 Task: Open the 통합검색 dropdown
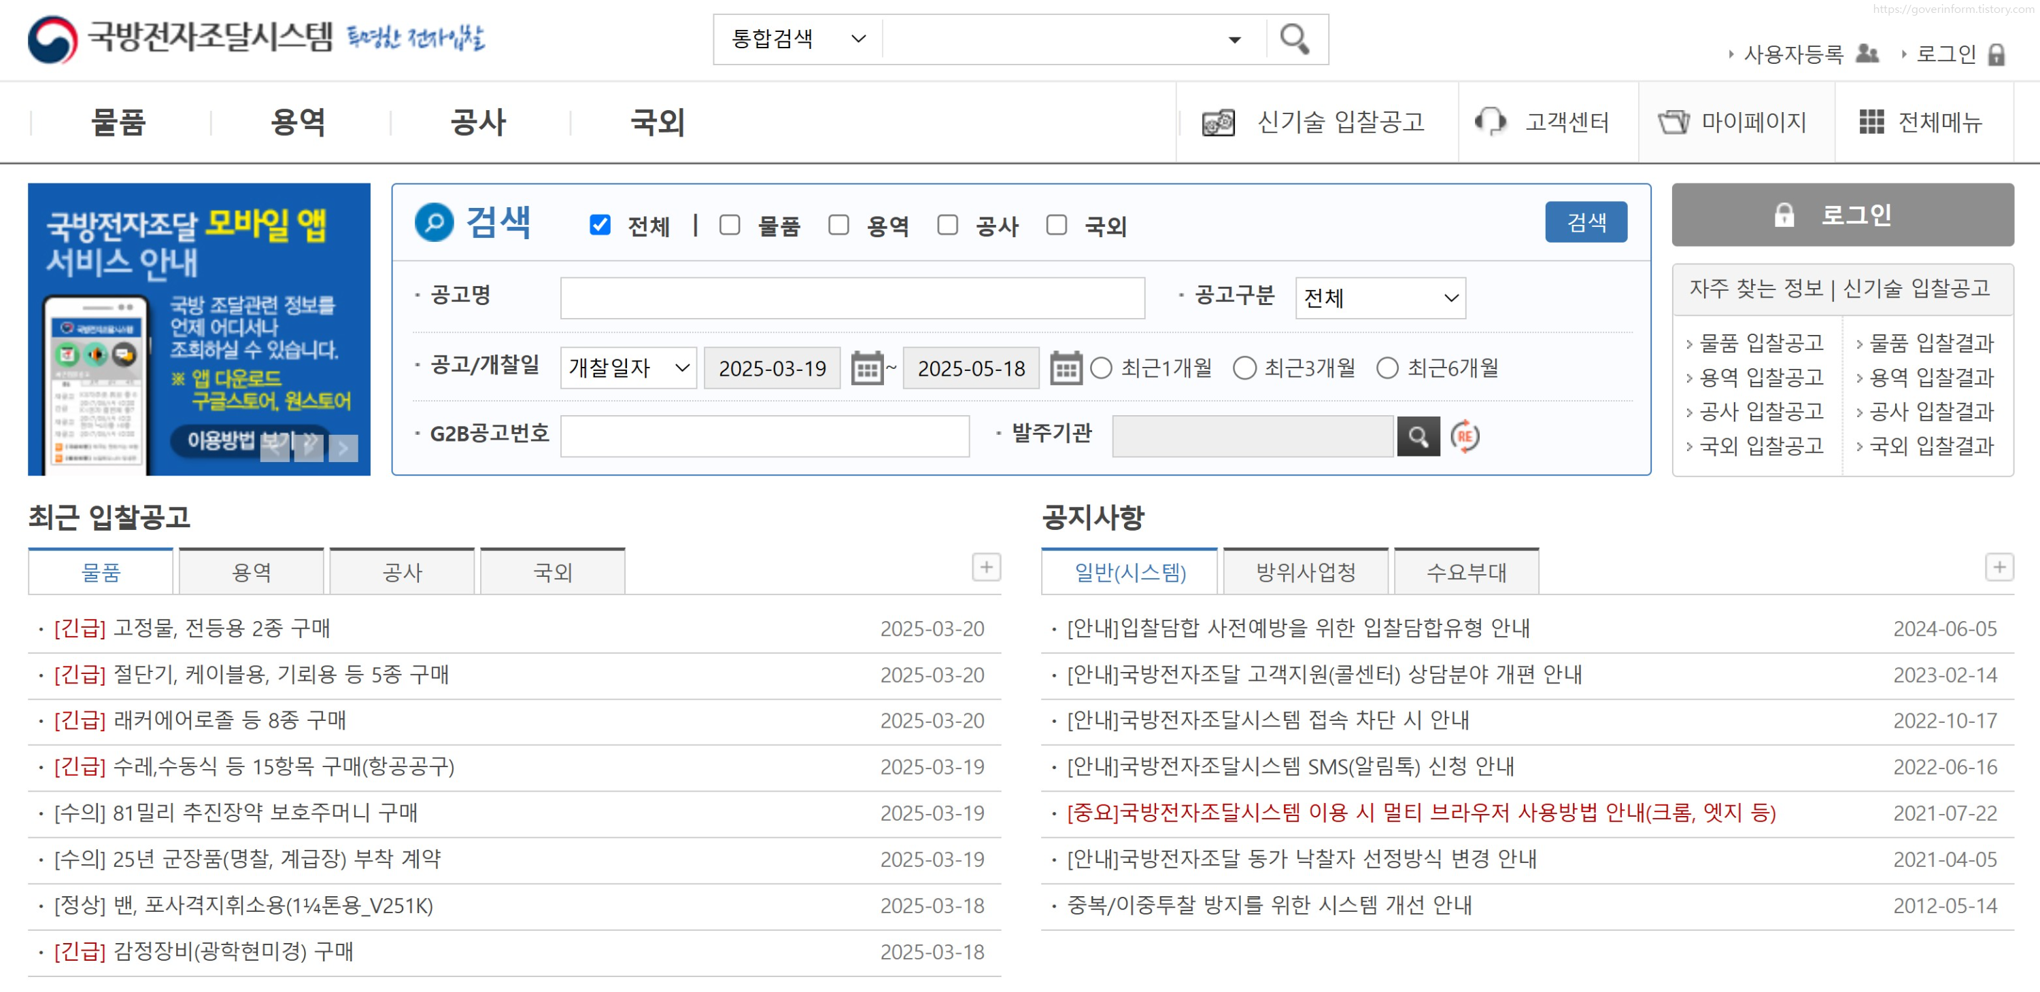pos(798,39)
